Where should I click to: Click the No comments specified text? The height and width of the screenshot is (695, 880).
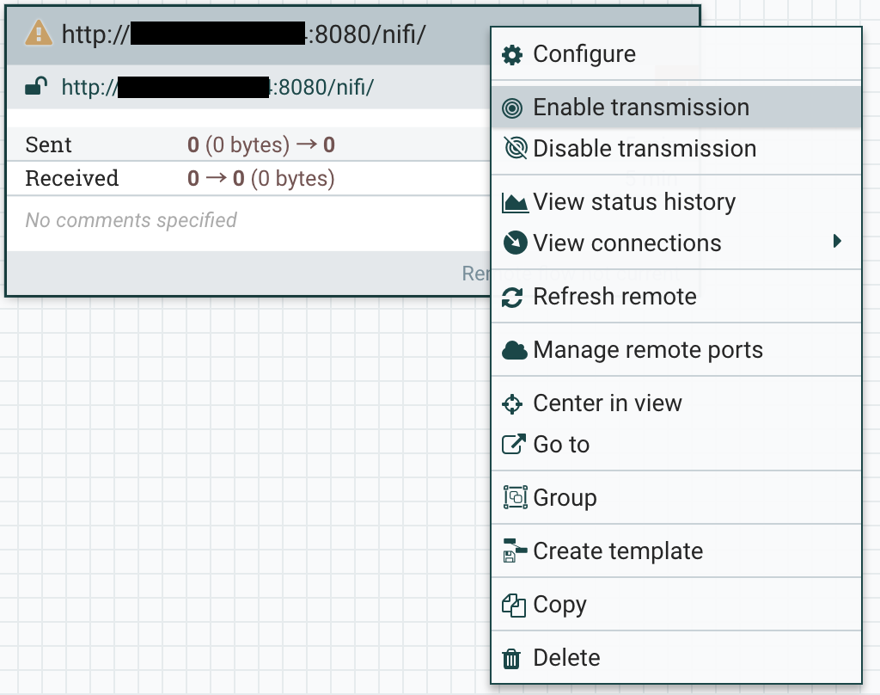[x=131, y=220]
